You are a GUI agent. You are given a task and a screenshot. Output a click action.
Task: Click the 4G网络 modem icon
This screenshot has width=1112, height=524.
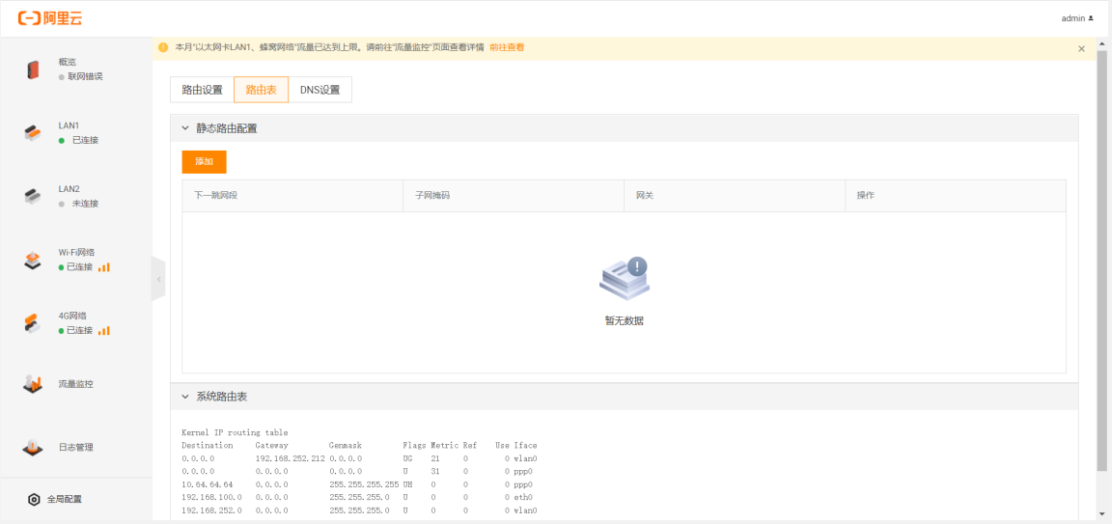33,323
